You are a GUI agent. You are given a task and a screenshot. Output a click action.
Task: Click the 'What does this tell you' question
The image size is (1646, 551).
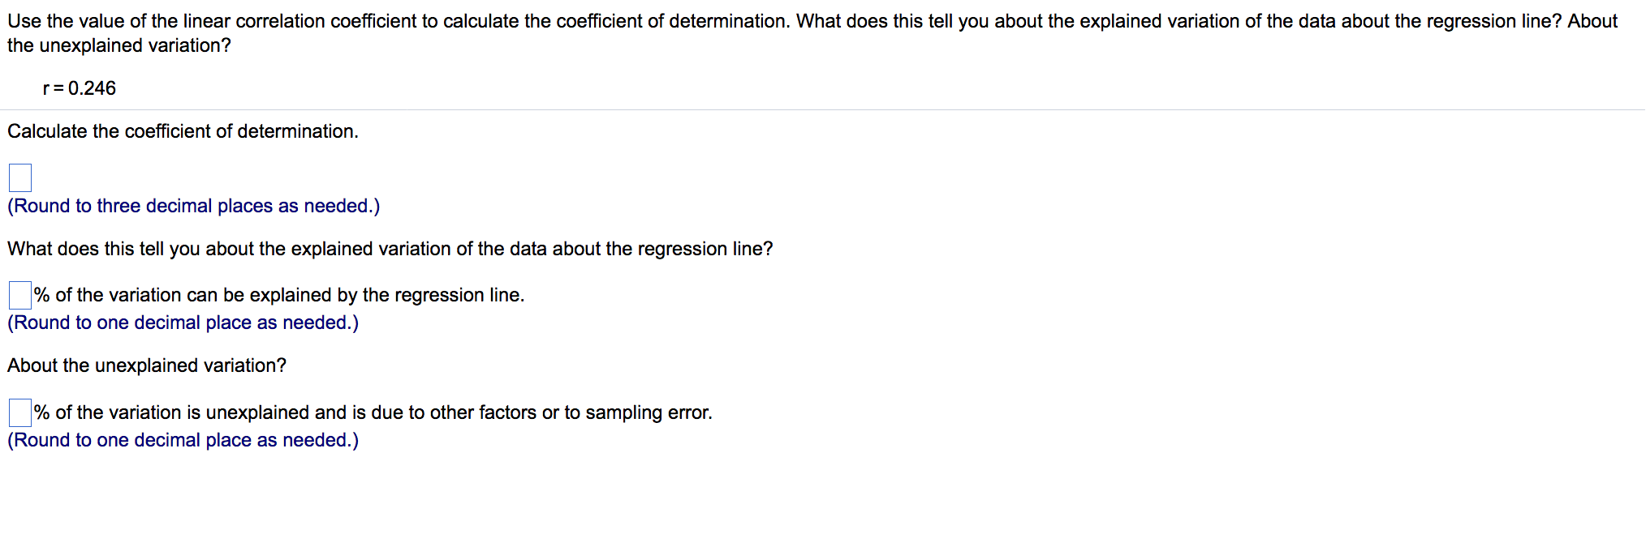point(390,249)
